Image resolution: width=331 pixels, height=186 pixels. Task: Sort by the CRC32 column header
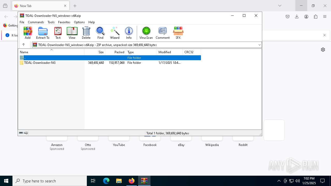[x=192, y=52]
